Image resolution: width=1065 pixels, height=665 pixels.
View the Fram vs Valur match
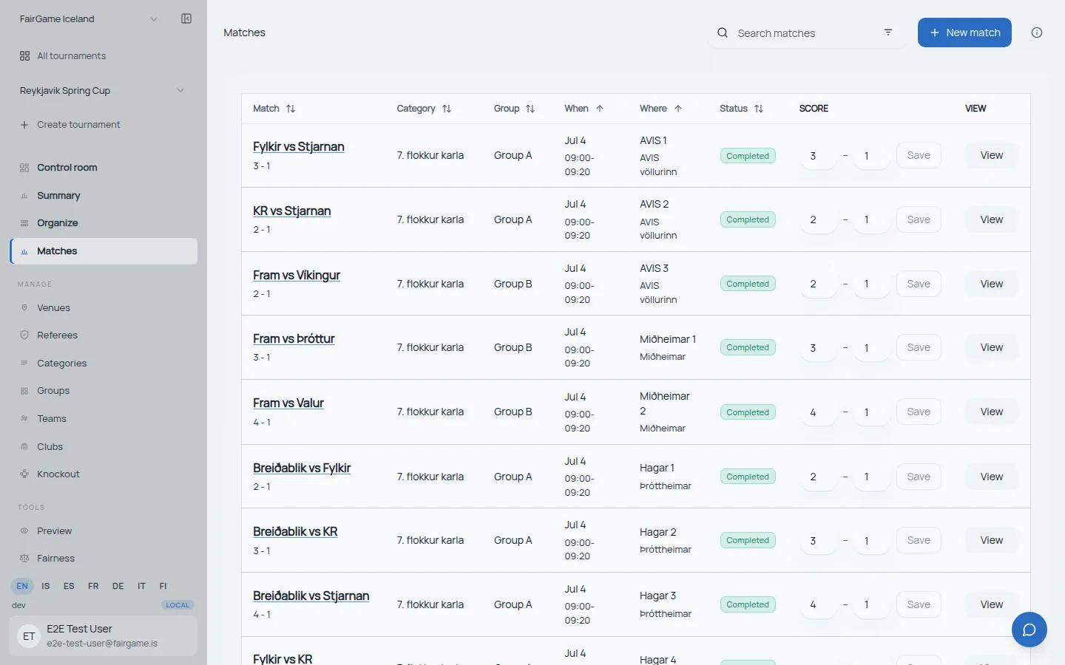[992, 412]
